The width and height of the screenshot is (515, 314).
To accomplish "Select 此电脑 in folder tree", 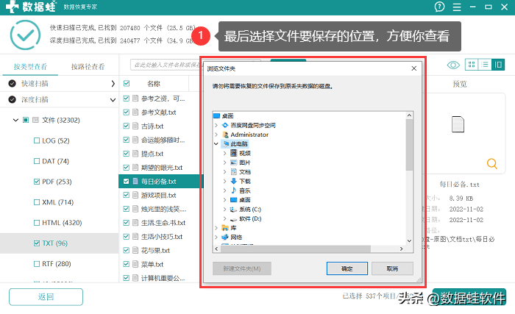I will pyautogui.click(x=235, y=144).
